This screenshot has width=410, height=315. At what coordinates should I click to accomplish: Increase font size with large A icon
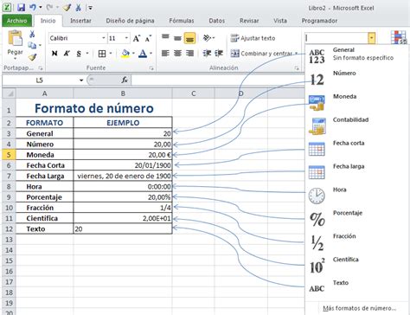pos(137,38)
